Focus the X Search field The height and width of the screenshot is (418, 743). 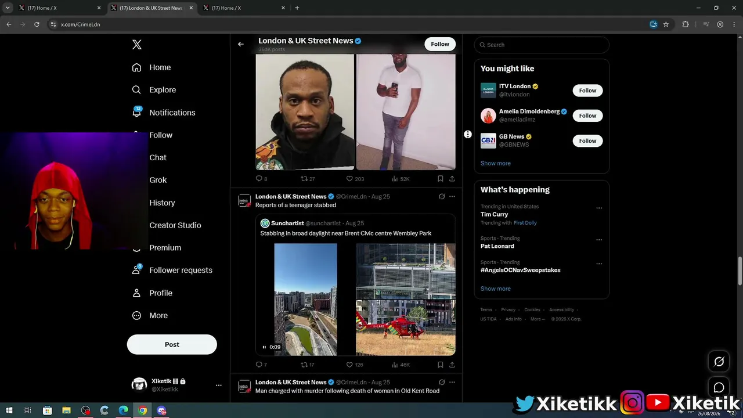tap(542, 45)
